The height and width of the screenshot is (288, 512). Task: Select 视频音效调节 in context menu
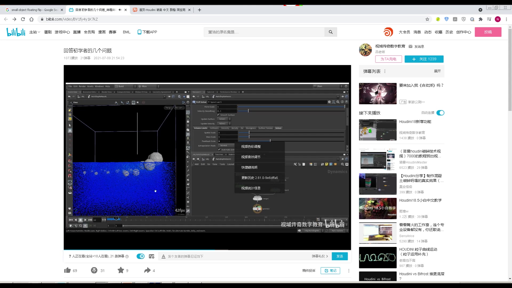point(259,157)
